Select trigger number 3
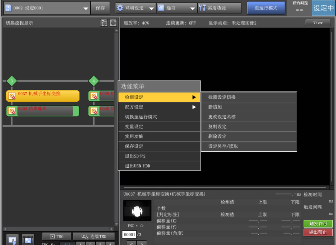The image size is (336, 245). pos(100,244)
